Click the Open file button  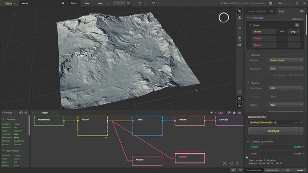(x=101, y=3)
